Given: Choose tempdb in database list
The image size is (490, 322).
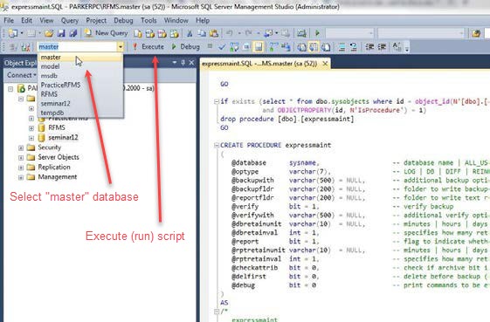Looking at the screenshot, I should 80,113.
